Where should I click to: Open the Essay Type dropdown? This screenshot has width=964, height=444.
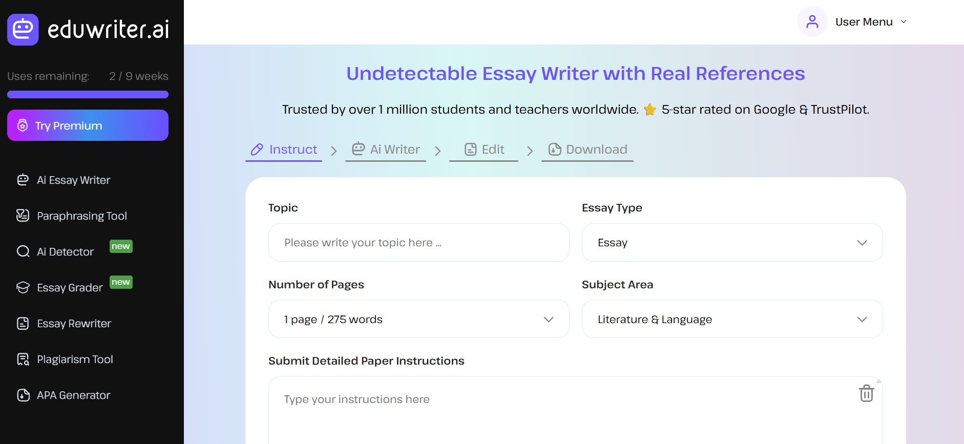pos(732,242)
